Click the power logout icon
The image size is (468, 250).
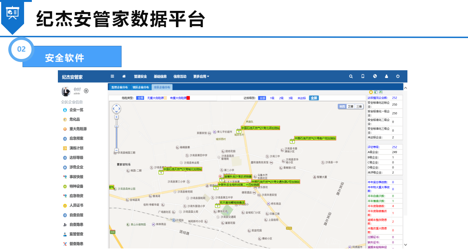coord(398,76)
